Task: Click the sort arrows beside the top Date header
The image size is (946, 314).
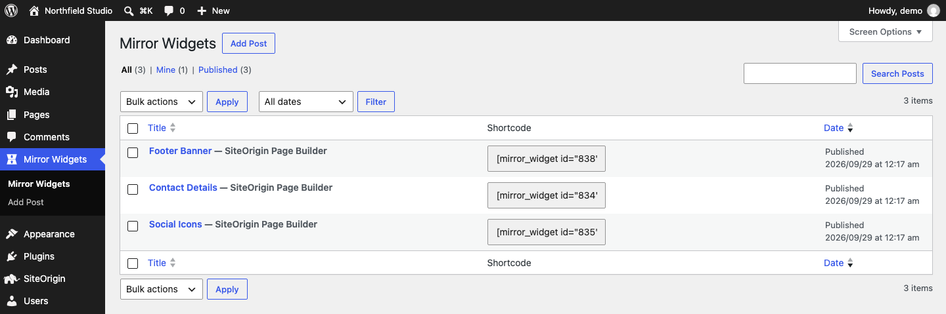Action: tap(850, 128)
